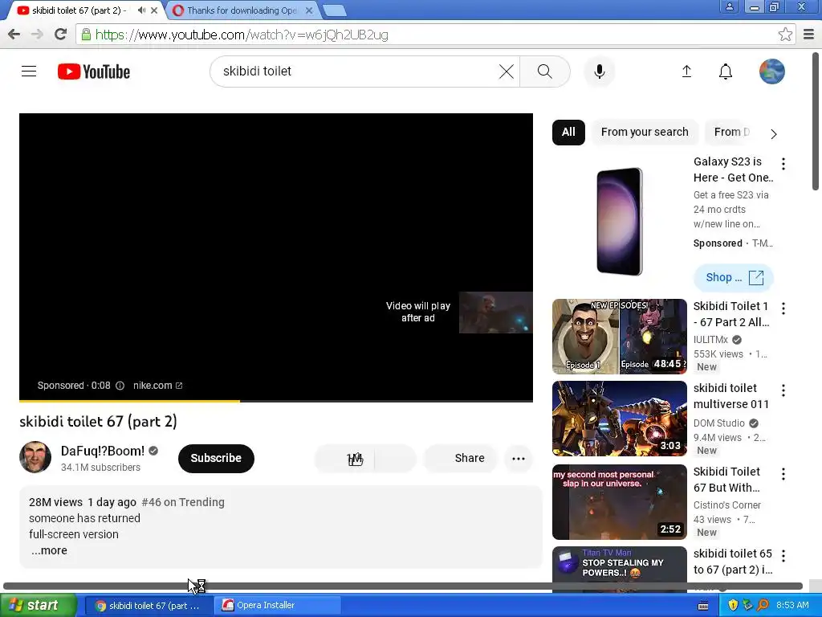Click the Chrome skibidi toilet taskbar item
This screenshot has width=822, height=617.
(149, 606)
